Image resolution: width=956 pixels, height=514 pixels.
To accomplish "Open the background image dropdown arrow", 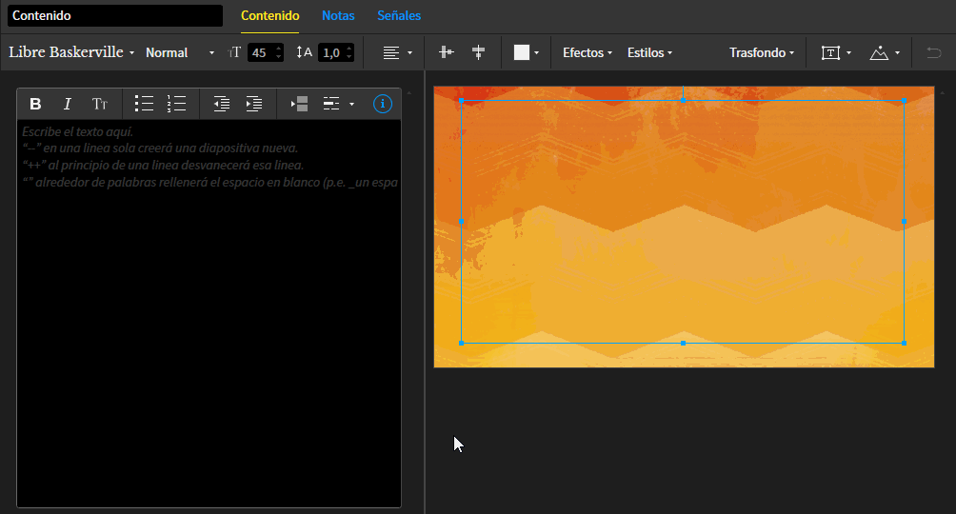I will 898,53.
